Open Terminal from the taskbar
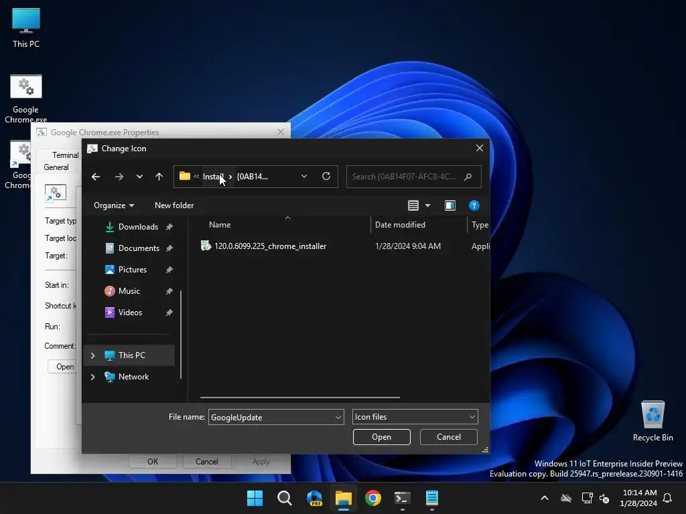 403,498
